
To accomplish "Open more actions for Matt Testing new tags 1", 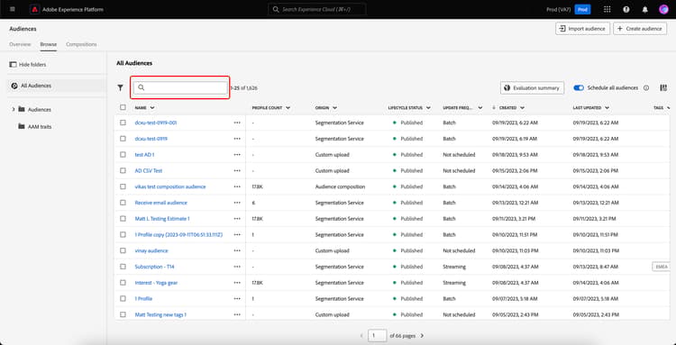I will tap(237, 314).
